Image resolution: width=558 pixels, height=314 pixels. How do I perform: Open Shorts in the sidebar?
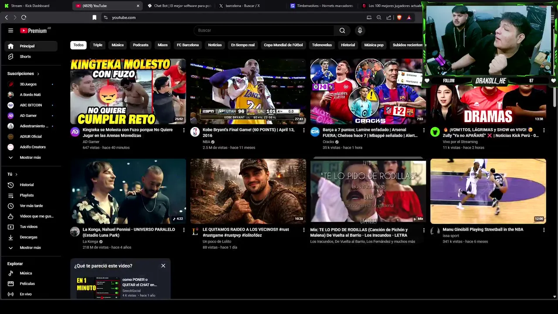(31, 57)
